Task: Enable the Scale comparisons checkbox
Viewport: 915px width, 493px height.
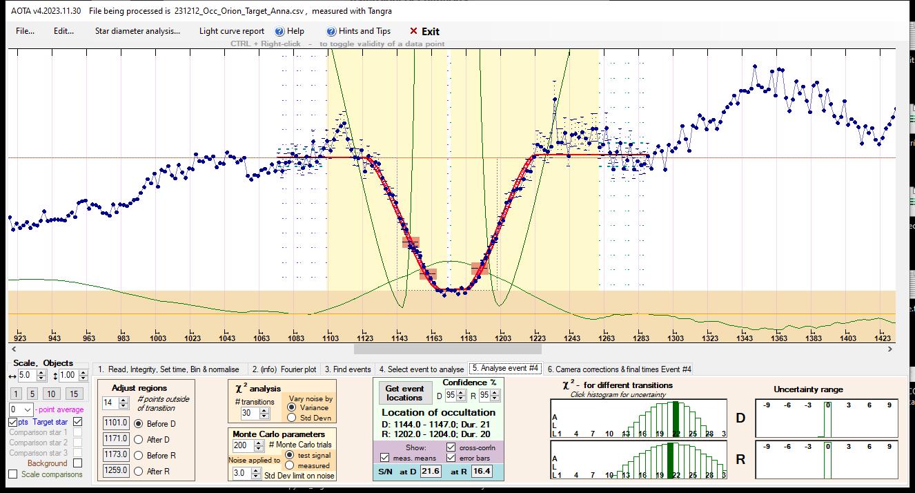Action: (13, 474)
